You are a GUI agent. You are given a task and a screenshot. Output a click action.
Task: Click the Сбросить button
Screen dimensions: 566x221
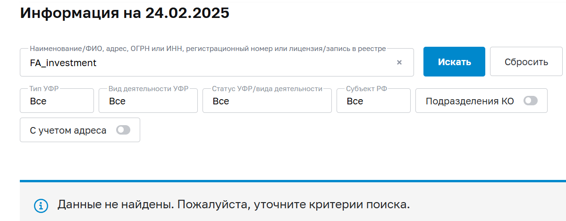tap(526, 62)
